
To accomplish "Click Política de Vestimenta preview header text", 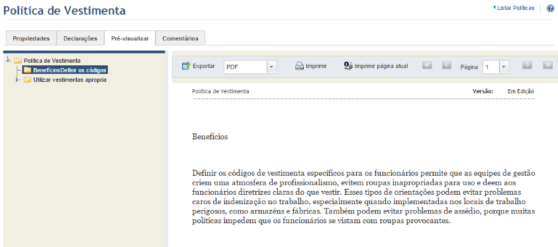I will [x=220, y=91].
